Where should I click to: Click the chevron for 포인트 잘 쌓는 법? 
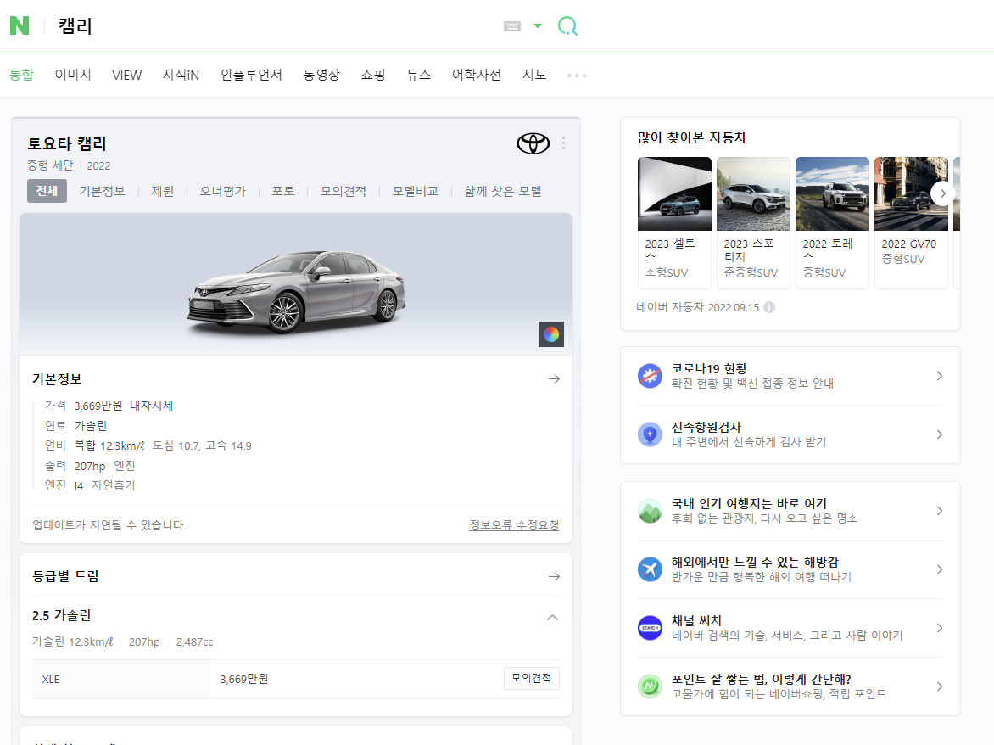point(940,686)
